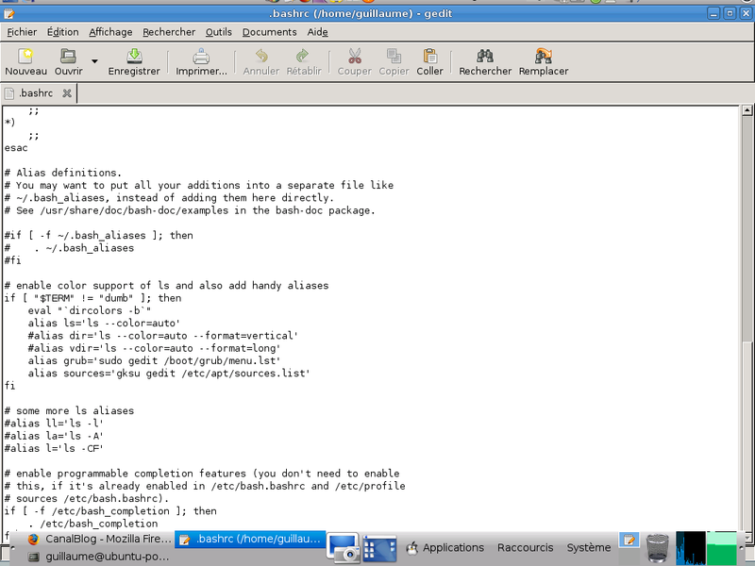Click the Coller paste icon
The image size is (755, 566).
430,56
